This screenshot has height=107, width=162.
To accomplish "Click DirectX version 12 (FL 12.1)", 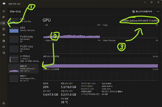I will click(106, 89).
